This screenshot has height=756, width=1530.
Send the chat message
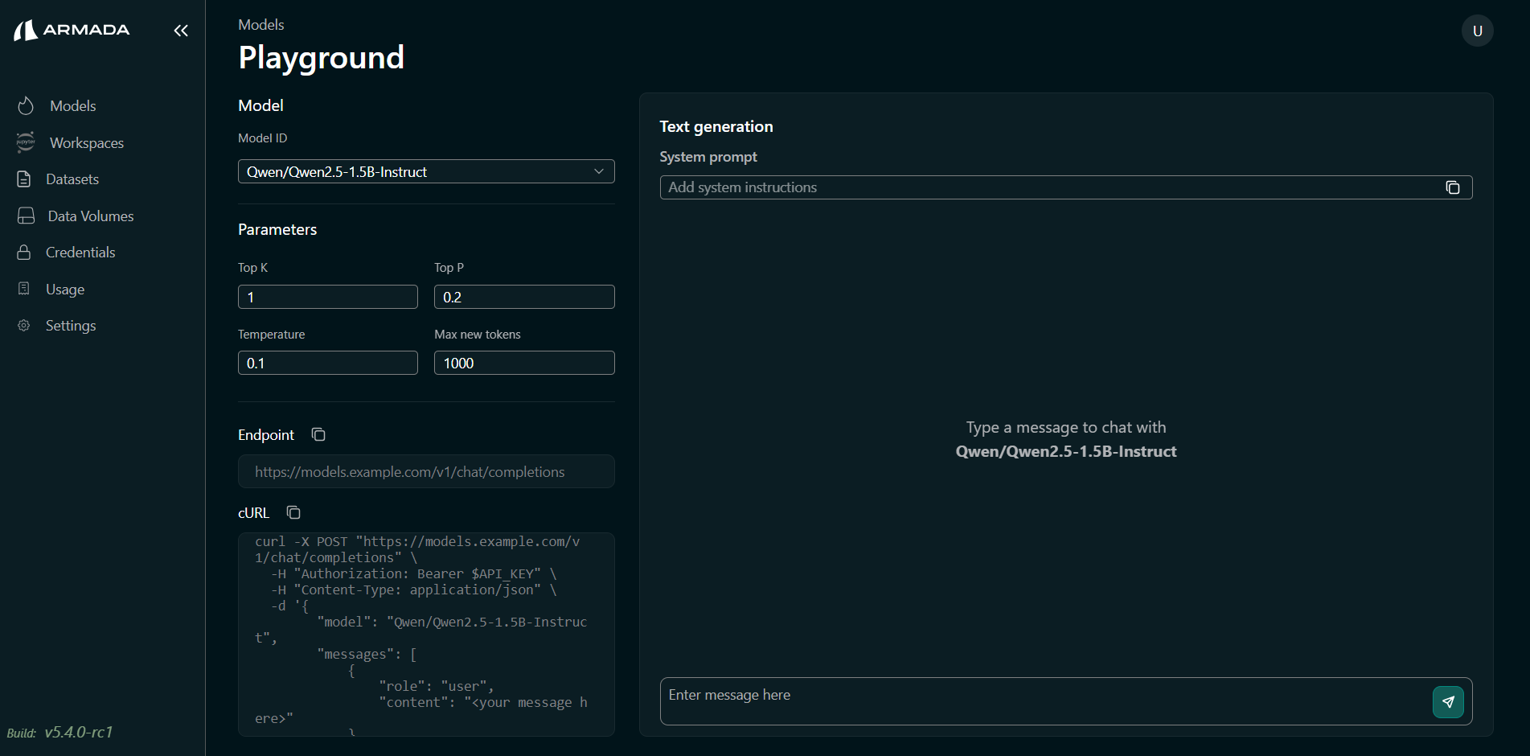1448,701
